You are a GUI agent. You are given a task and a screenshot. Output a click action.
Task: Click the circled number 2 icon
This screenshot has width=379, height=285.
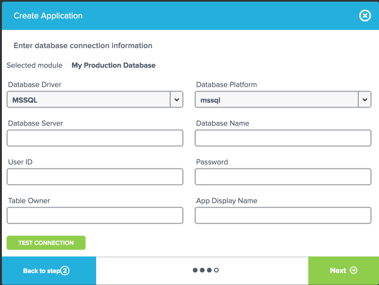point(65,271)
